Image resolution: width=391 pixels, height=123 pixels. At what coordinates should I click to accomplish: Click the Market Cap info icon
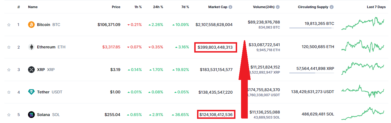(230, 7)
